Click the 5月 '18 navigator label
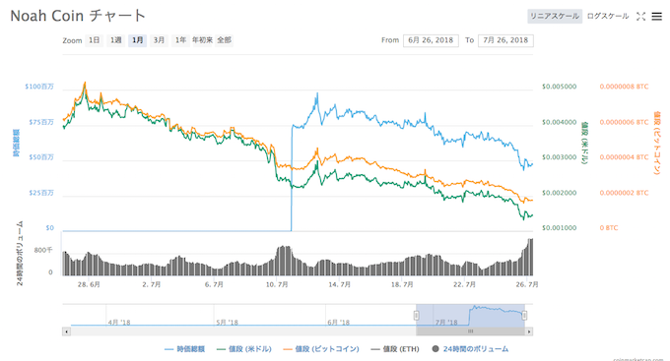 pyautogui.click(x=227, y=323)
